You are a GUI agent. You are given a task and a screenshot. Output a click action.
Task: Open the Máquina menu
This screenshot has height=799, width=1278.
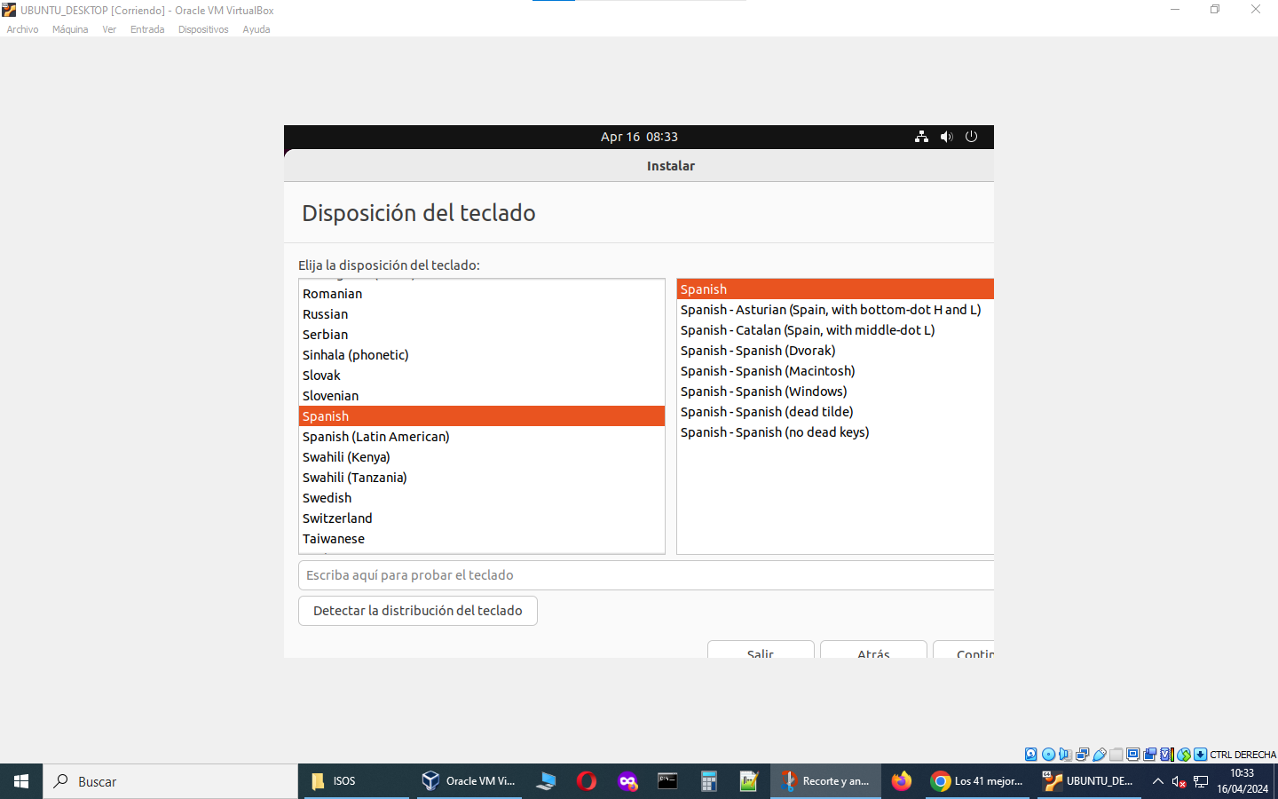(x=70, y=29)
